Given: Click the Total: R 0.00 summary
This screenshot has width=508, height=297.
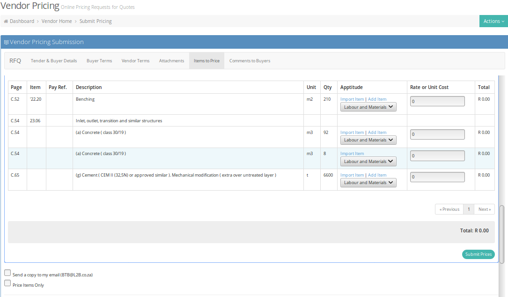Looking at the screenshot, I should point(474,230).
